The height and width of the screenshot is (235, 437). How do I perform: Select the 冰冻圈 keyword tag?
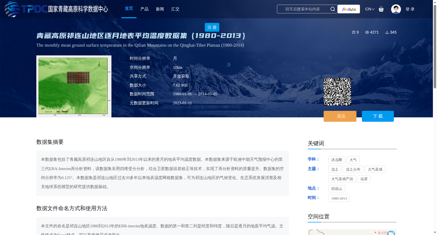click(x=337, y=160)
